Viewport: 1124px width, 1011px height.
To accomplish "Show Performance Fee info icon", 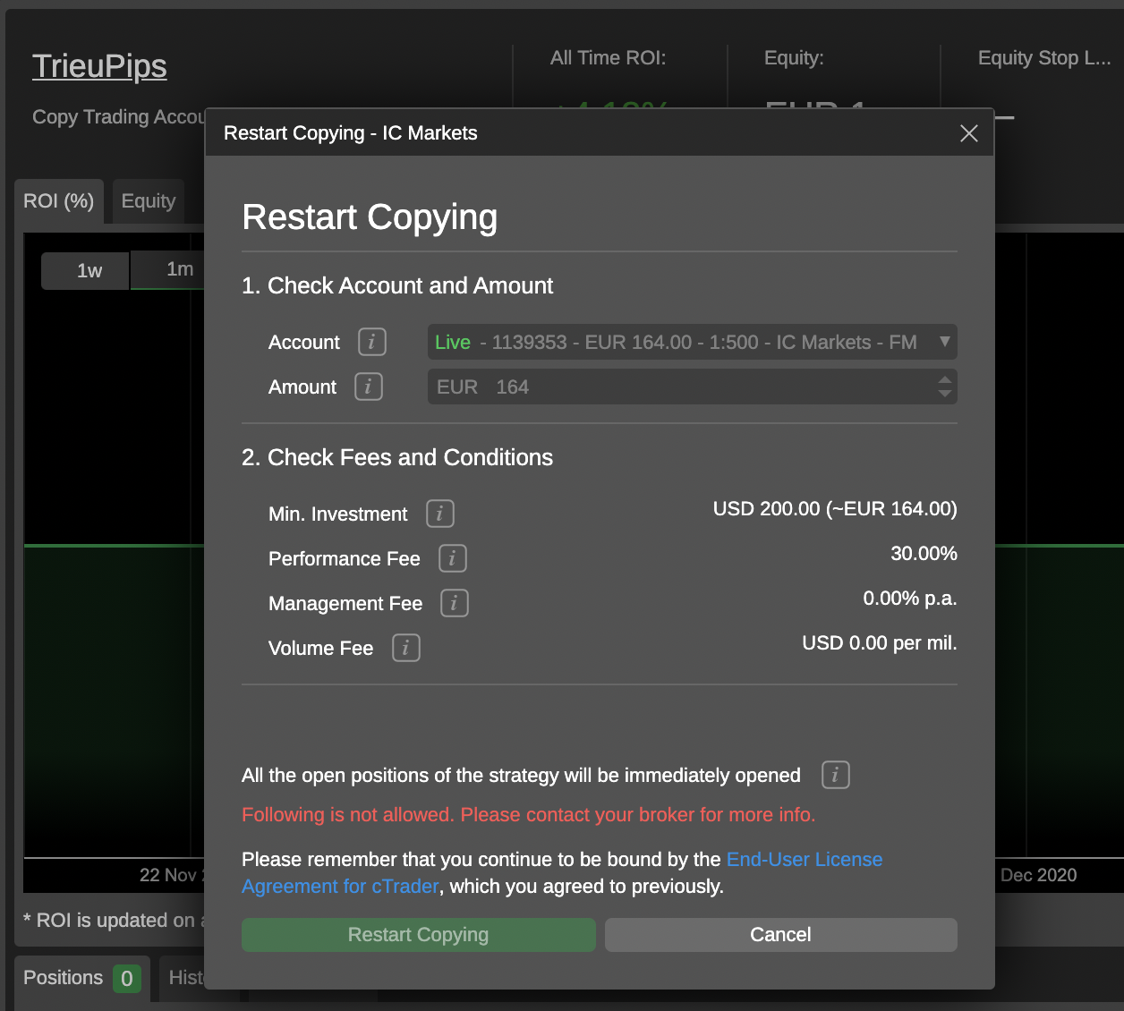I will click(453, 558).
